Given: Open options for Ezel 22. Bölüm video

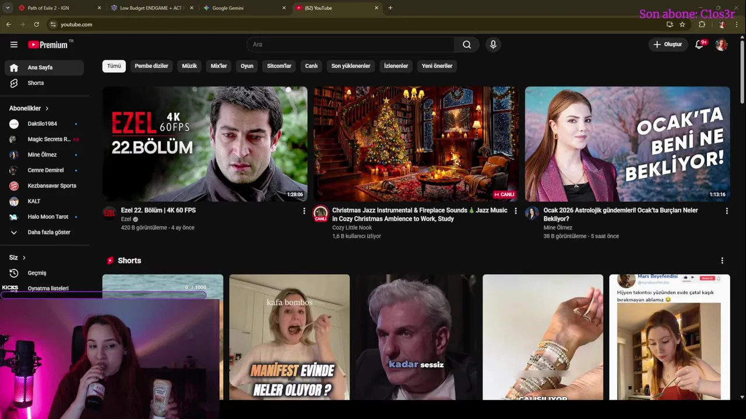Looking at the screenshot, I should [x=304, y=211].
